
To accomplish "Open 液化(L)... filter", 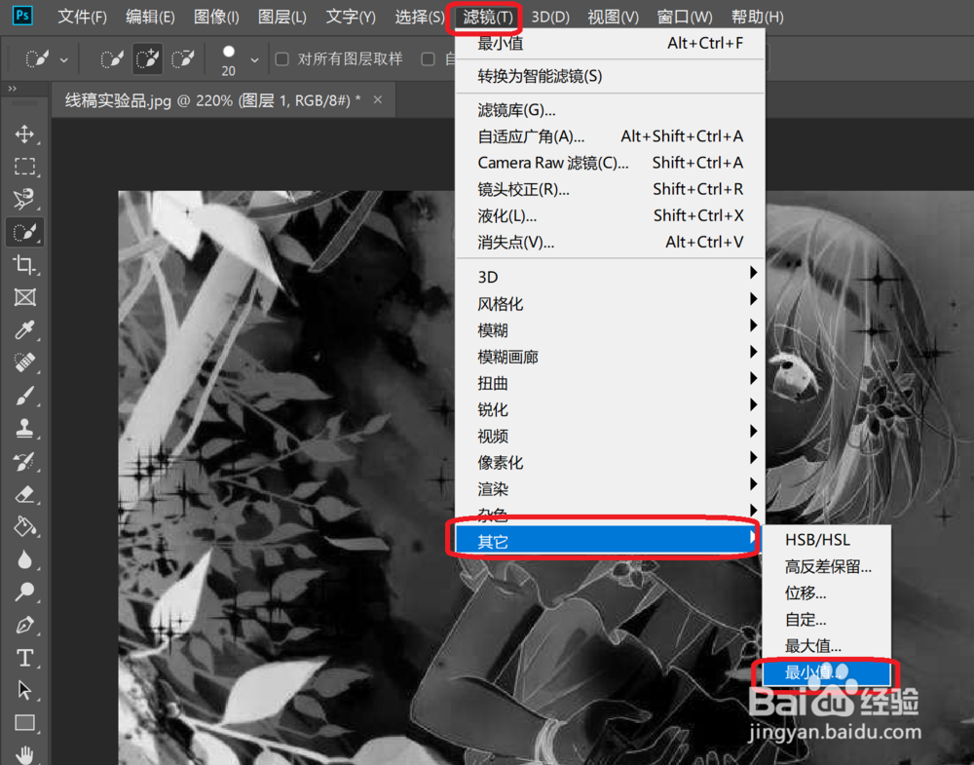I will (x=610, y=215).
